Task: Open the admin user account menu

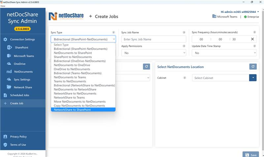Action: click(240, 12)
